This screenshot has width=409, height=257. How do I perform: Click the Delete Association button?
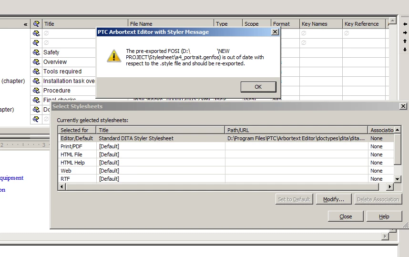tap(378, 199)
